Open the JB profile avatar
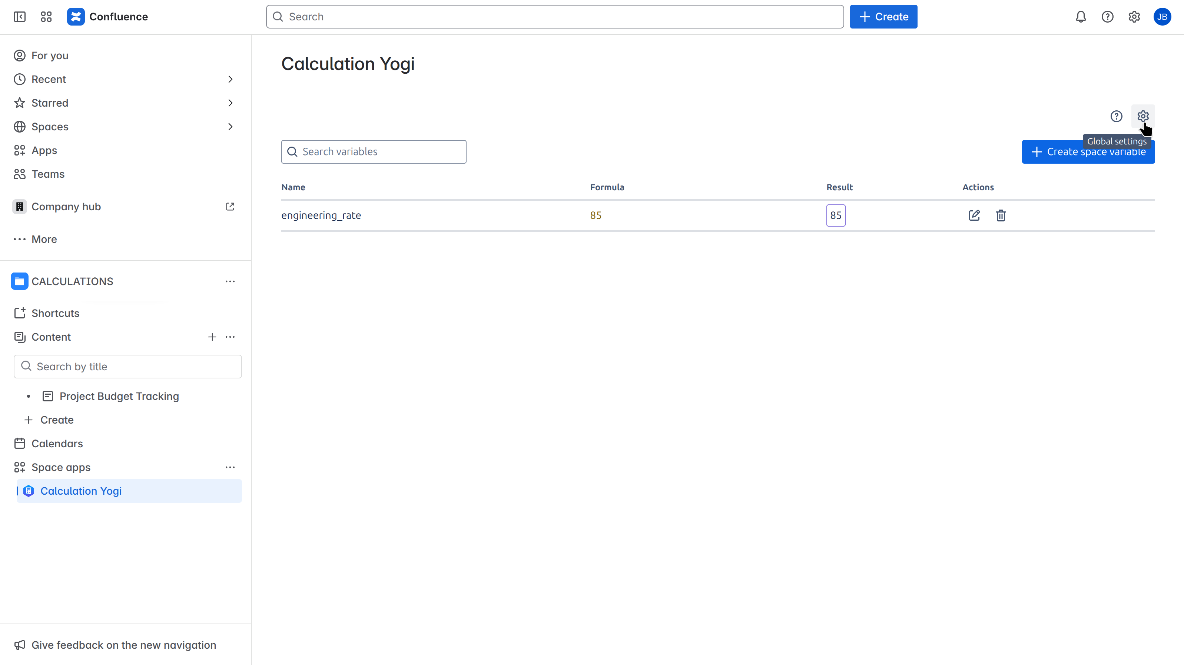1184x665 pixels. [x=1163, y=17]
